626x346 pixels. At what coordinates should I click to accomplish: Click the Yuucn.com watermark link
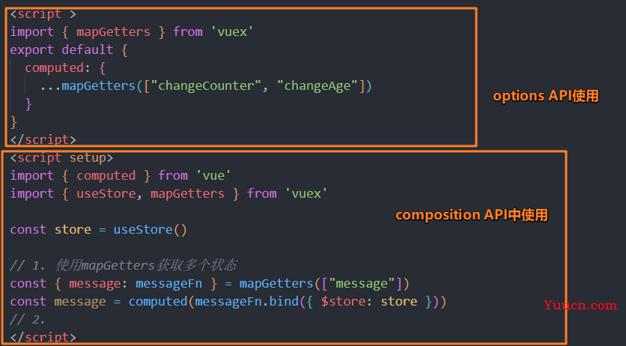[580, 306]
